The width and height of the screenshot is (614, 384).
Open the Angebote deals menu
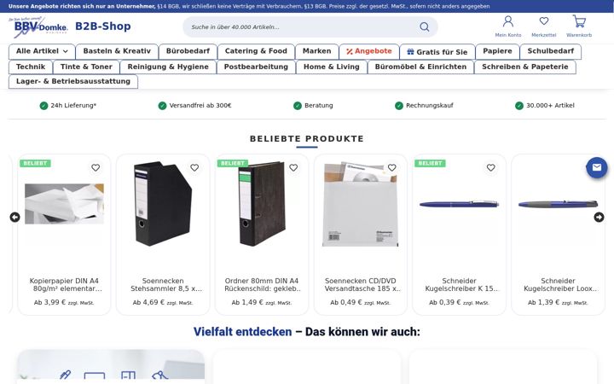click(x=369, y=51)
